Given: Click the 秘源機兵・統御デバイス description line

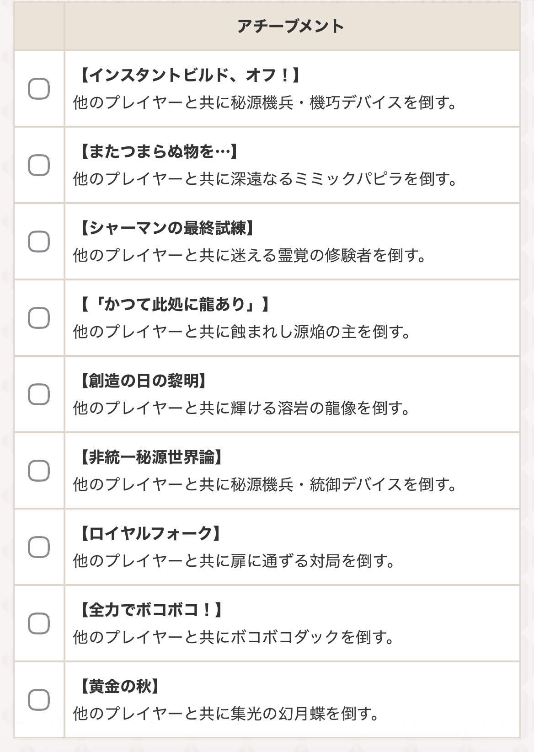Looking at the screenshot, I should [265, 484].
